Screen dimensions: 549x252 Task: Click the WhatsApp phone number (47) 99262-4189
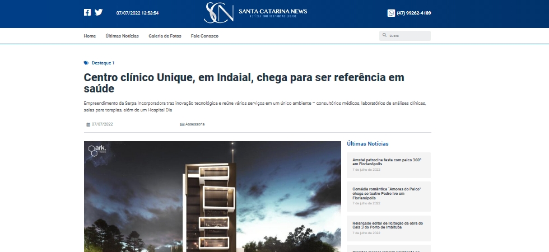[x=413, y=13]
